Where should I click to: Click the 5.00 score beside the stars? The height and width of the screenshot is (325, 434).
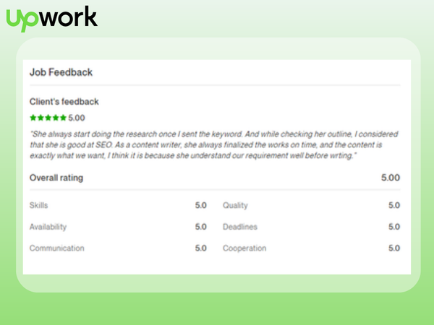pos(77,117)
